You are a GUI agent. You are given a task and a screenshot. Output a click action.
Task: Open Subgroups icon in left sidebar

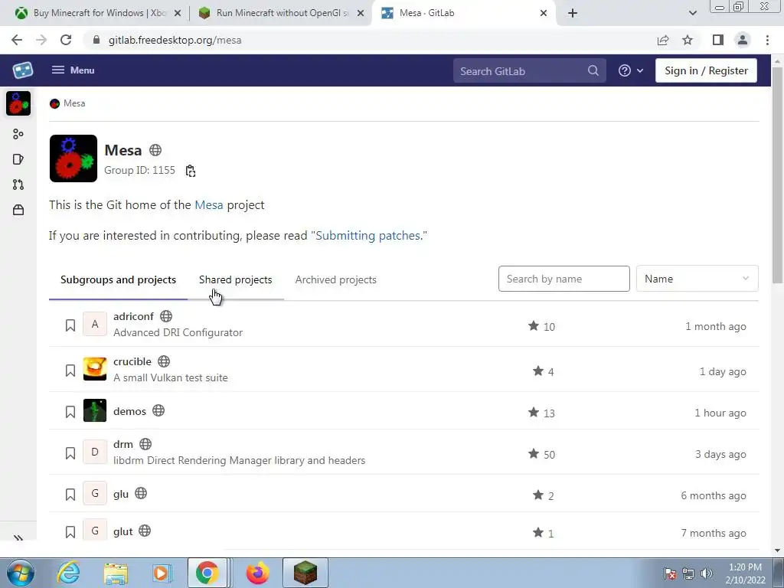(x=18, y=134)
